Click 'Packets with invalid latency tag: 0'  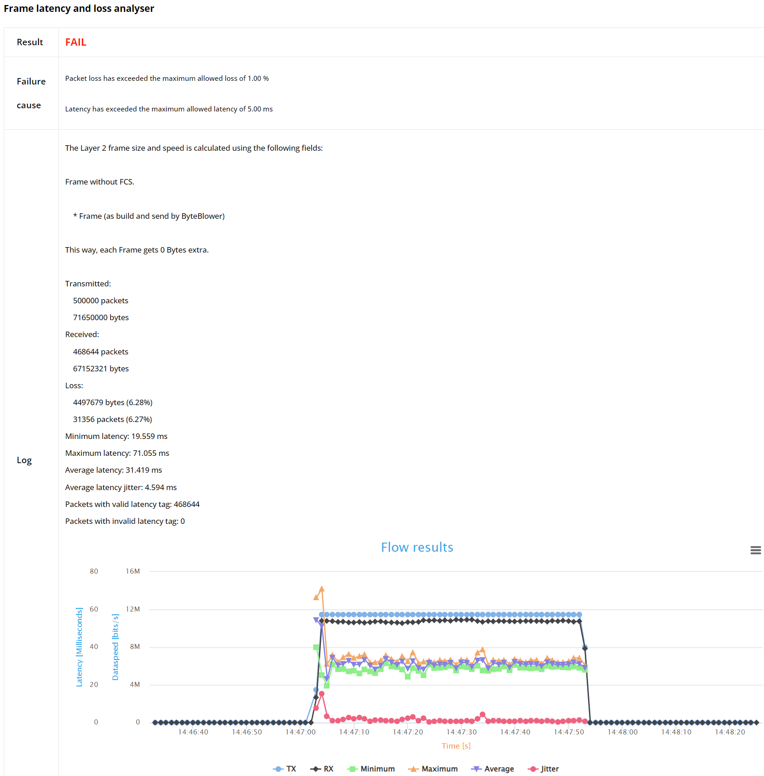coord(125,521)
